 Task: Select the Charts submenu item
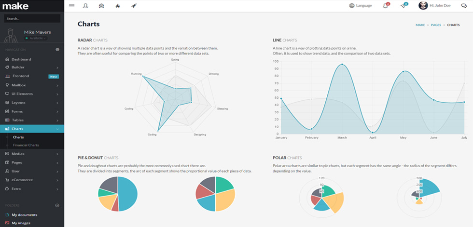(x=18, y=137)
